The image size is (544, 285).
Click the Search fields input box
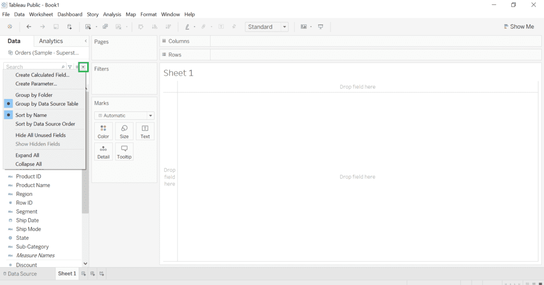35,67
